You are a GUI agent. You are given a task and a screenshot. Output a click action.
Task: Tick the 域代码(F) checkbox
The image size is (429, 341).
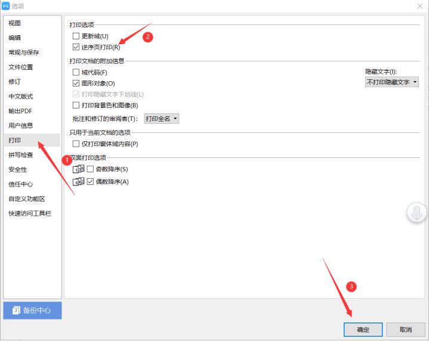click(x=76, y=72)
